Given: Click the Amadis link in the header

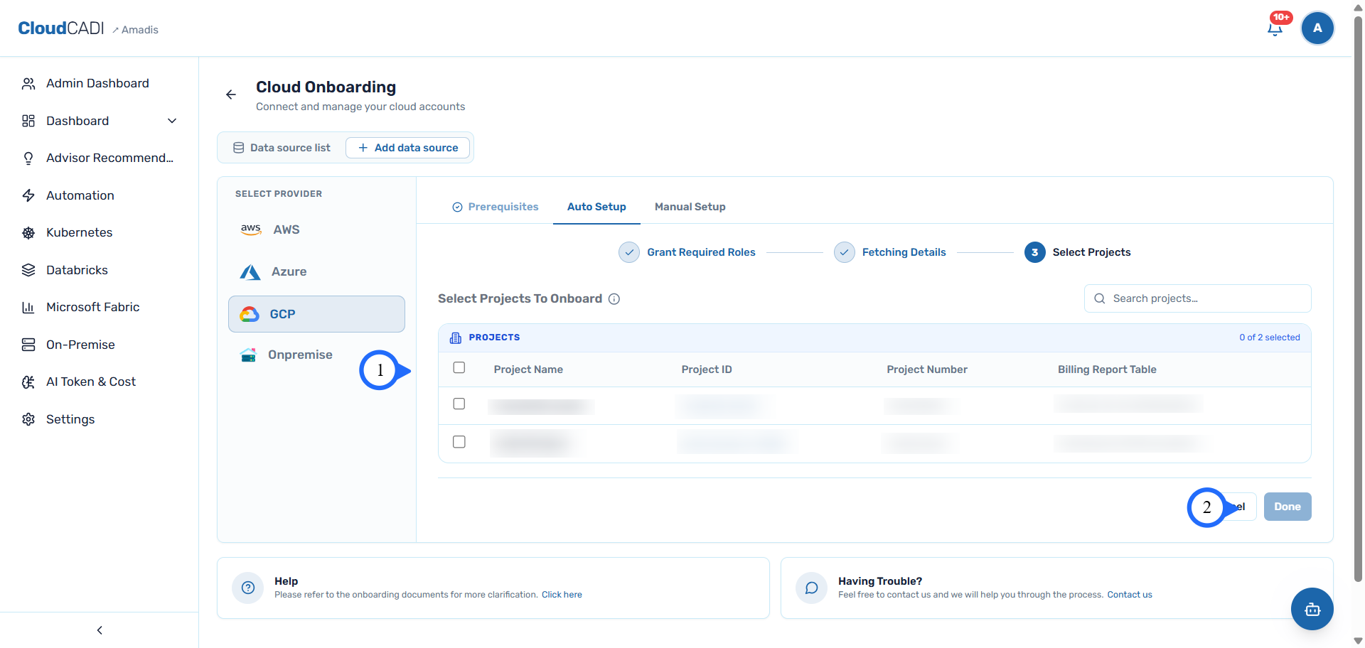Looking at the screenshot, I should coord(135,30).
